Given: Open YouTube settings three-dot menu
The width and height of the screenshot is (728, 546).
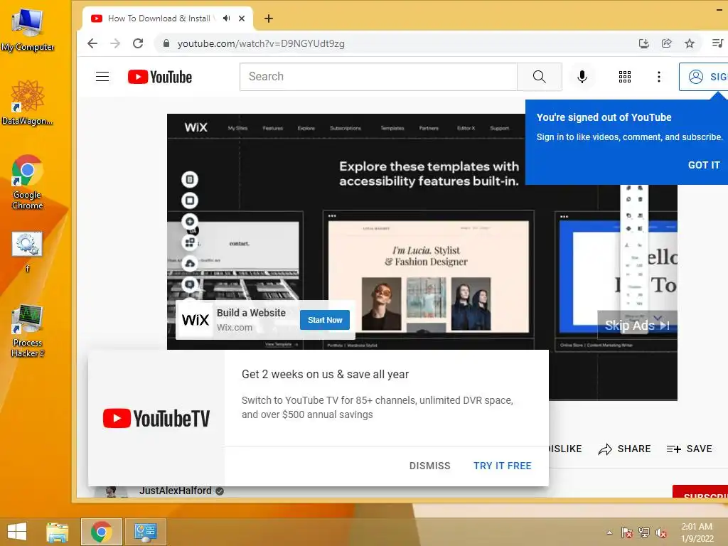Looking at the screenshot, I should [x=658, y=77].
